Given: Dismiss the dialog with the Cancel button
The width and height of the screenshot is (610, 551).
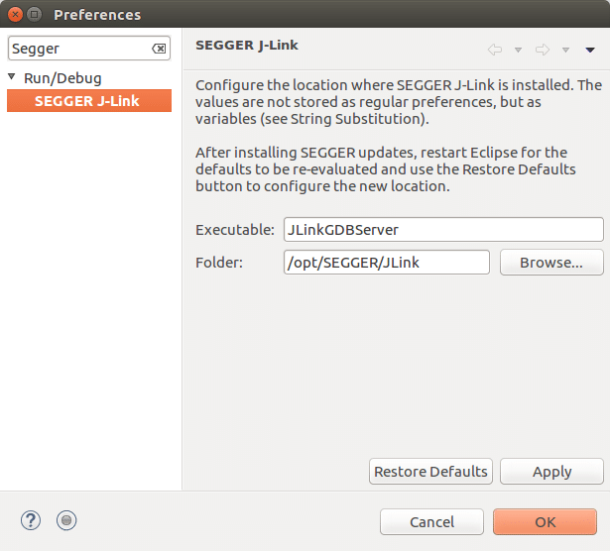Looking at the screenshot, I should pyautogui.click(x=431, y=521).
